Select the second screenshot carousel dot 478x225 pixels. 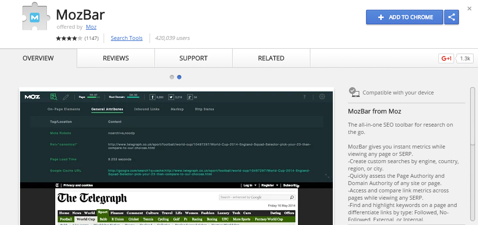pyautogui.click(x=179, y=77)
